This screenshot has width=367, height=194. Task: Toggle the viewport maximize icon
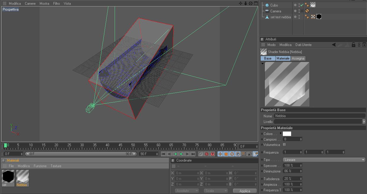coord(256,3)
